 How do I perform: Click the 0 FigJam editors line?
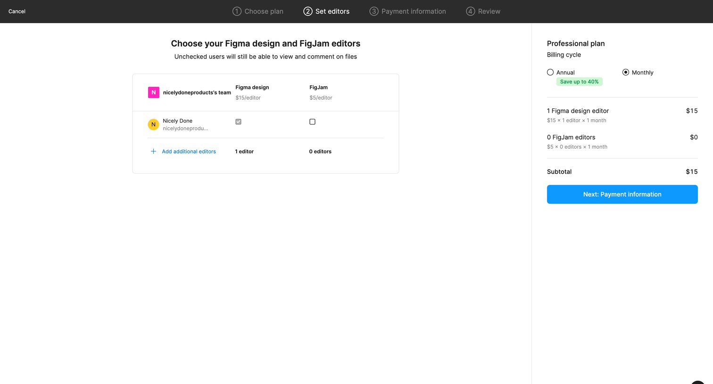pyautogui.click(x=571, y=137)
